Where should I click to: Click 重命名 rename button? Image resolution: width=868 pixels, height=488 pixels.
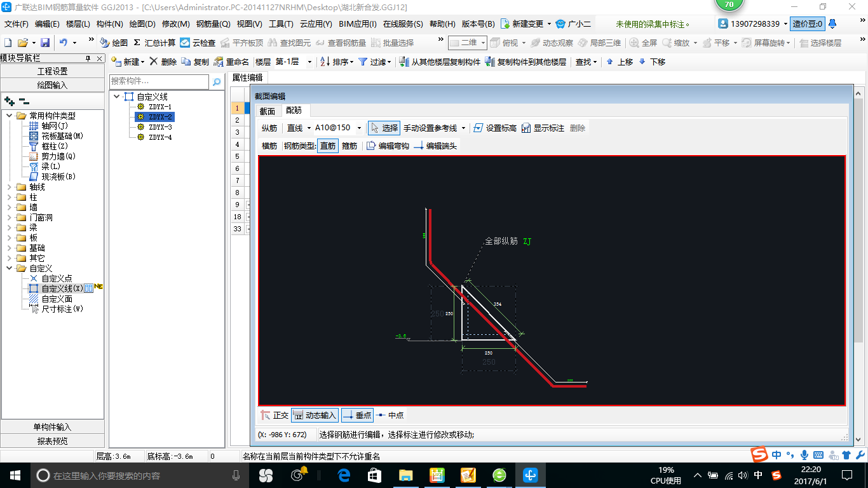pos(232,62)
